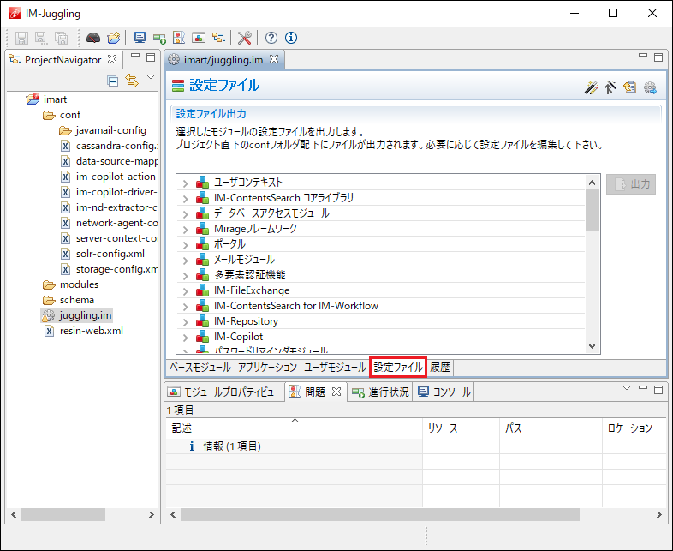Click the progress status toolbar icon

click(159, 39)
